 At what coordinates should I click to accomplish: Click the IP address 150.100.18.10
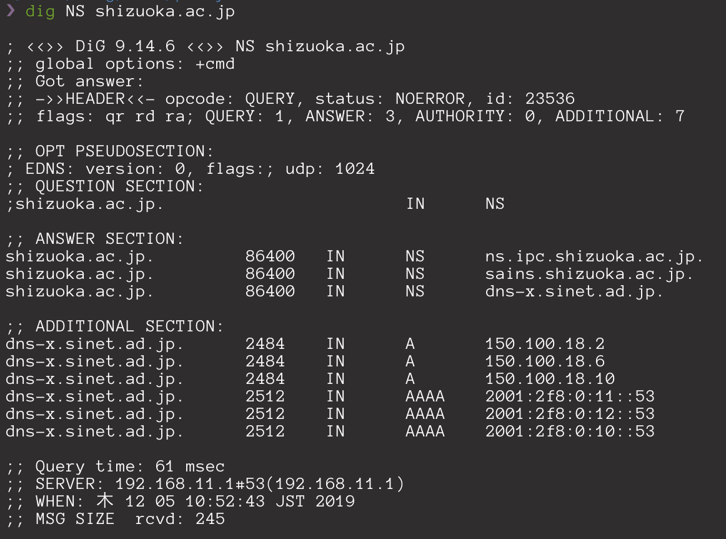point(550,379)
